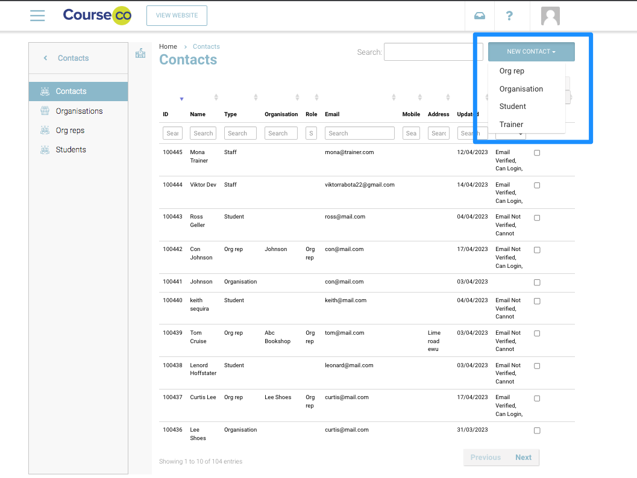Click the inbox tray icon
637x478 pixels.
coord(479,16)
